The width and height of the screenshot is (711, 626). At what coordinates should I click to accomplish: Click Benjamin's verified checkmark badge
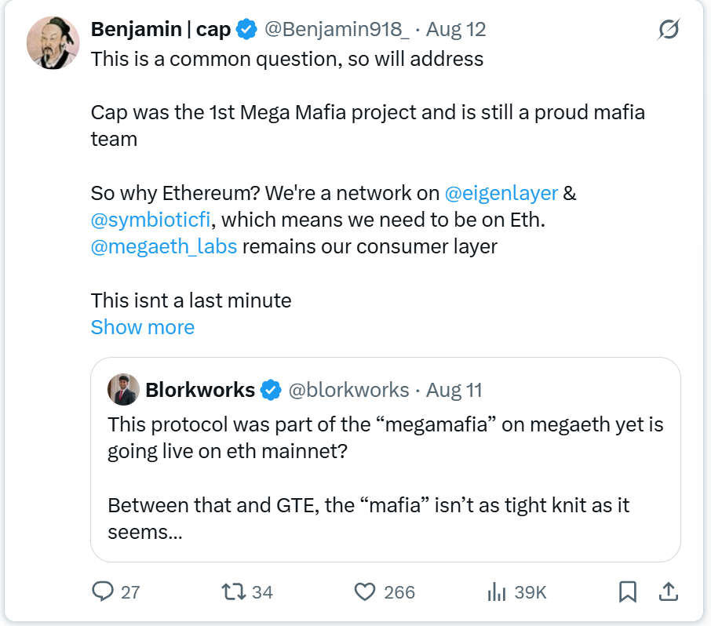click(x=246, y=28)
